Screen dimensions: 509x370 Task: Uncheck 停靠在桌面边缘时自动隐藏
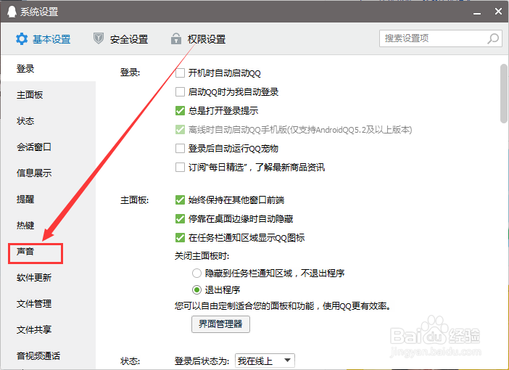tap(180, 219)
